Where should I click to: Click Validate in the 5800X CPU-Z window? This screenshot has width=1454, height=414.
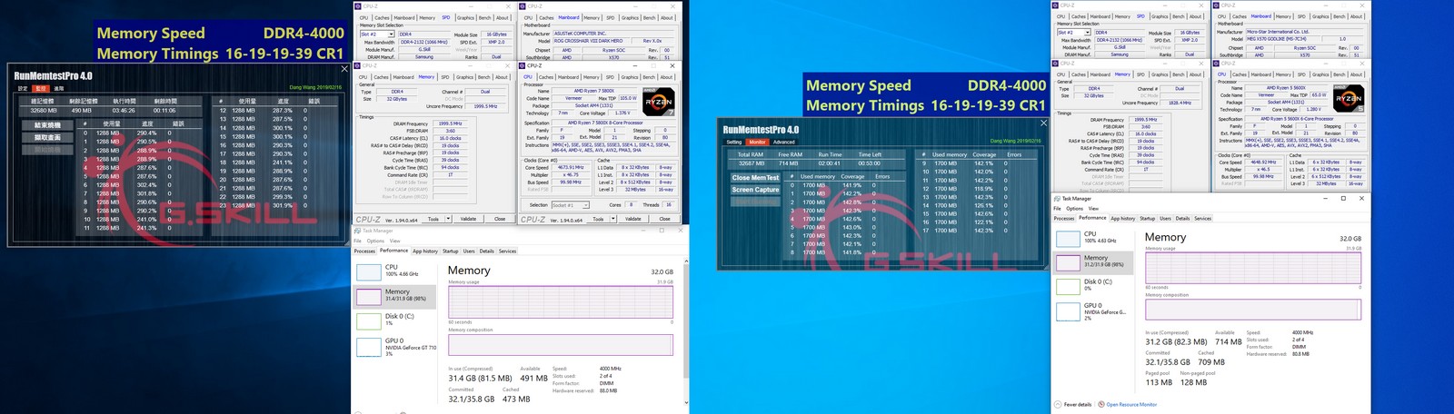tap(633, 219)
